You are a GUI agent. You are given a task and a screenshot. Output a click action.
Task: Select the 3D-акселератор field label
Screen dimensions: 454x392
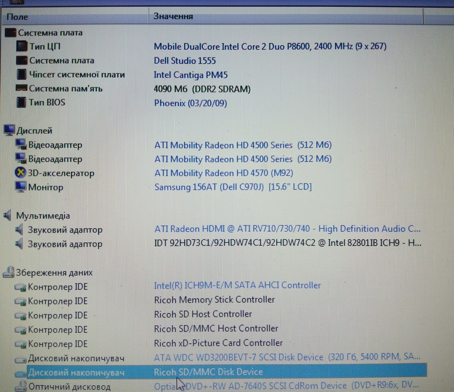pos(61,173)
